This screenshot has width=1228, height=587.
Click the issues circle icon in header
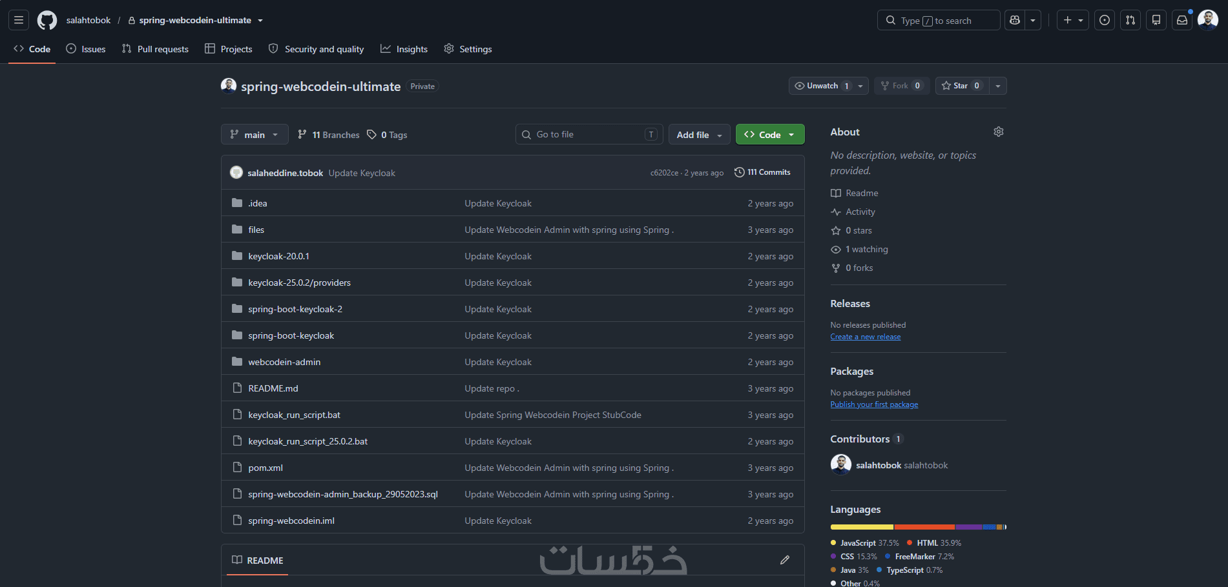pos(1105,20)
